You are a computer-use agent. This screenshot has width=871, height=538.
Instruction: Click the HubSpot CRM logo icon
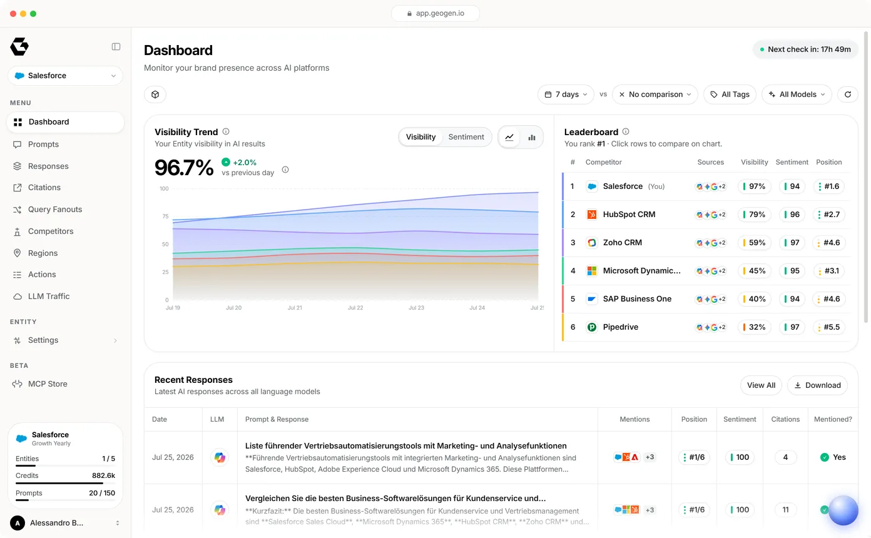pyautogui.click(x=591, y=215)
